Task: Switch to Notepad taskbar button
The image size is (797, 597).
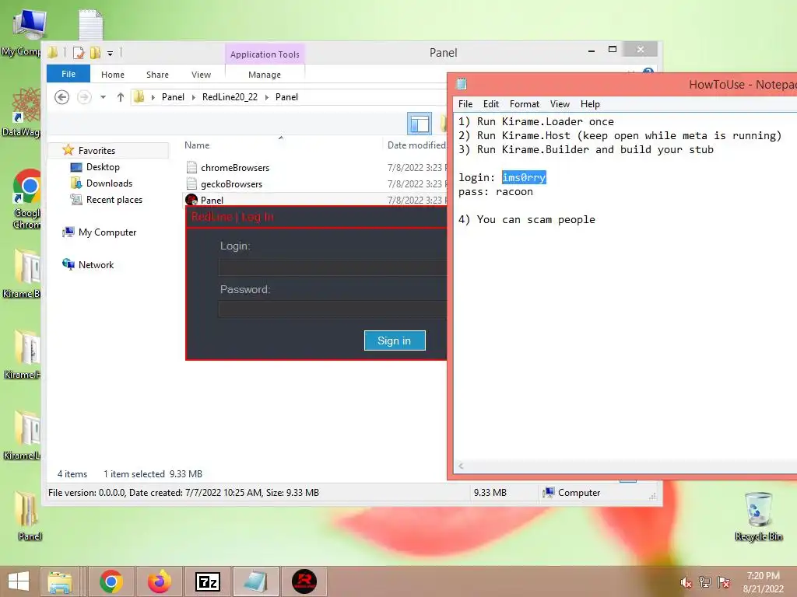Action: point(255,581)
